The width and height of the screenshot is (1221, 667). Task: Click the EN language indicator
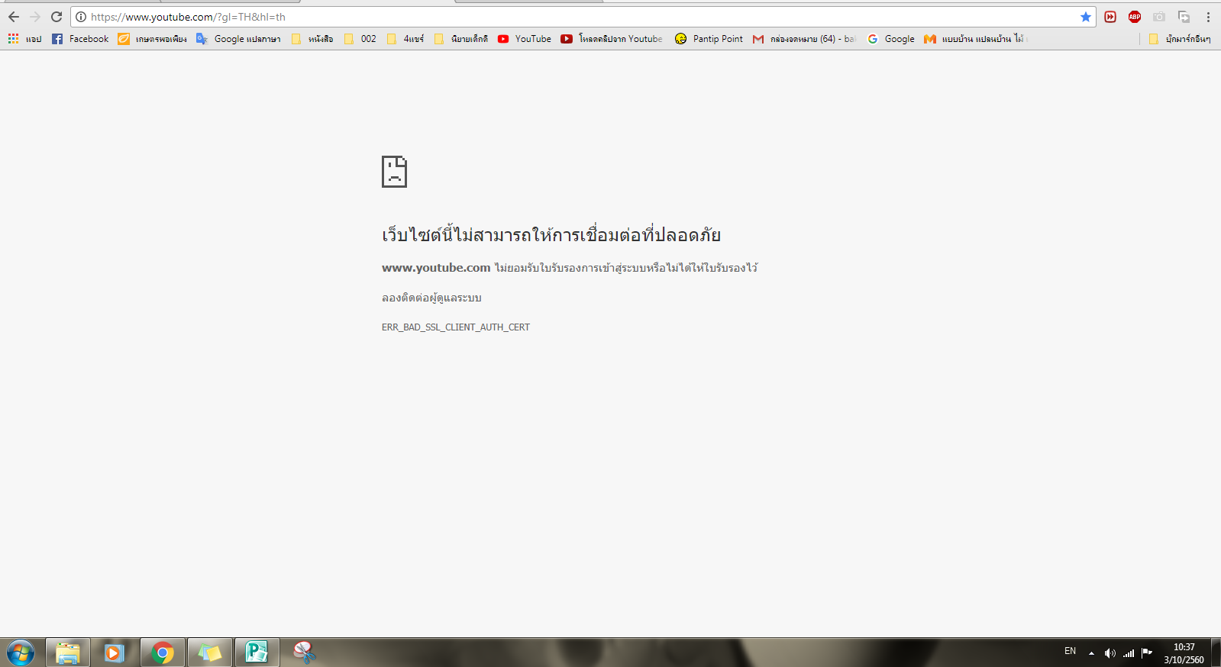pos(1070,652)
